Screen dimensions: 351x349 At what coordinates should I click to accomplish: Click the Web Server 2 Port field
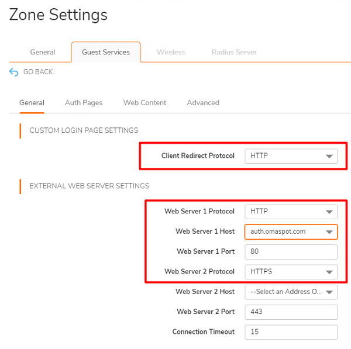pyautogui.click(x=291, y=312)
